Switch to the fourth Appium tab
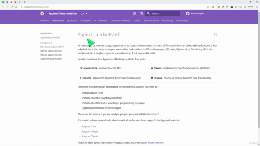This screenshot has width=260, height=146. click(15, 2)
